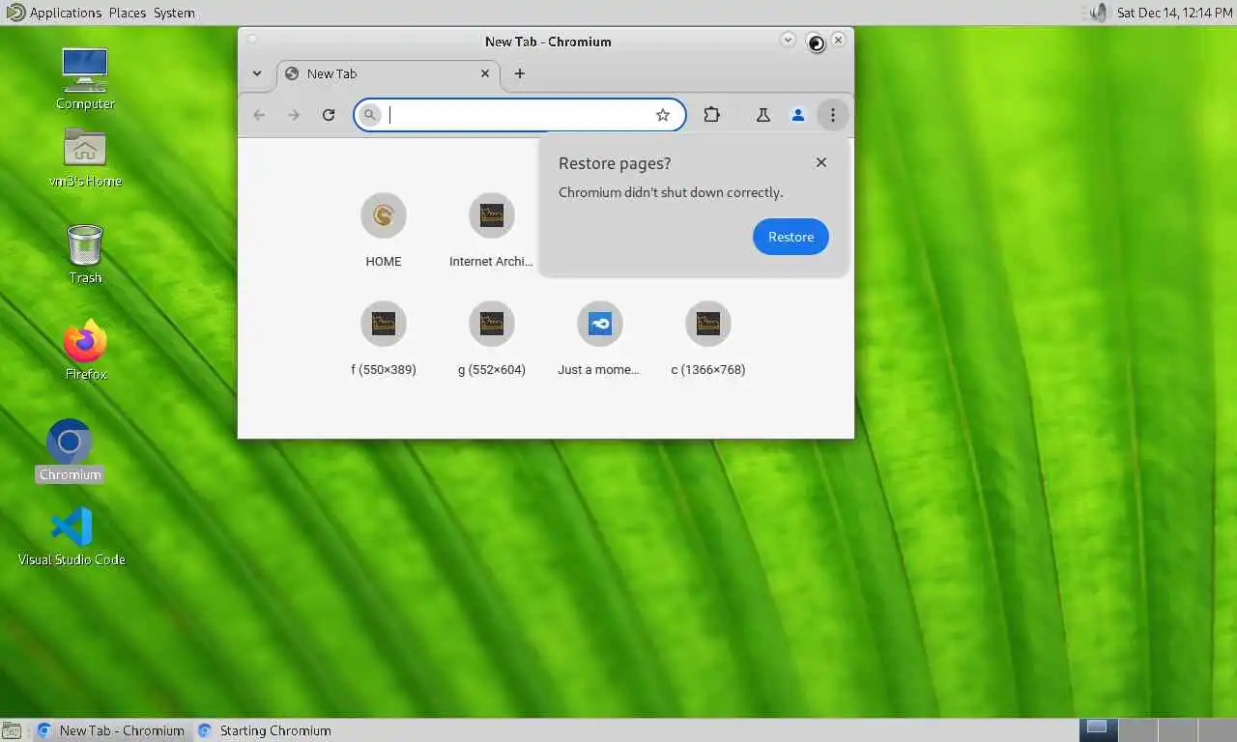
Task: Select the first workspace in the switcher
Action: pyautogui.click(x=1098, y=730)
